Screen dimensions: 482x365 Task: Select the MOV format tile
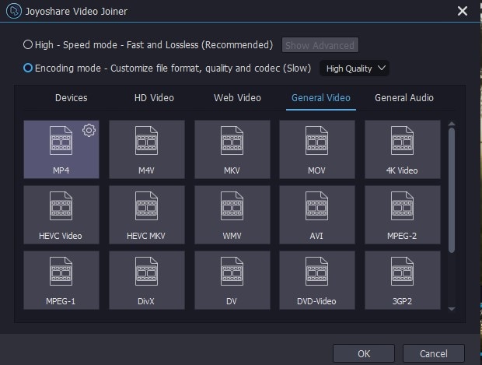point(317,149)
